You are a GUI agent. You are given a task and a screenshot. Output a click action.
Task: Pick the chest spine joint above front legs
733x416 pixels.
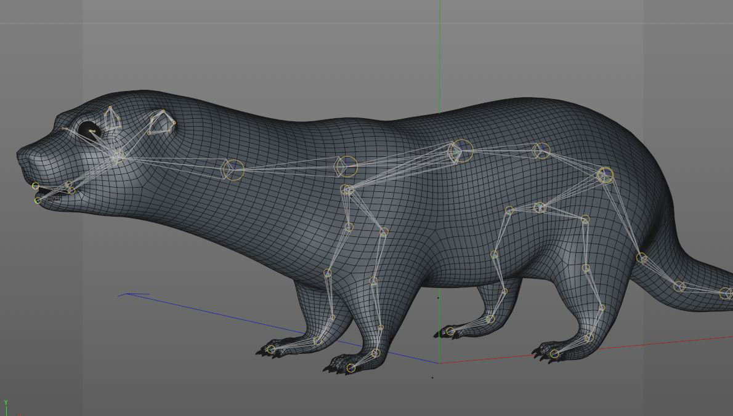pyautogui.click(x=347, y=165)
